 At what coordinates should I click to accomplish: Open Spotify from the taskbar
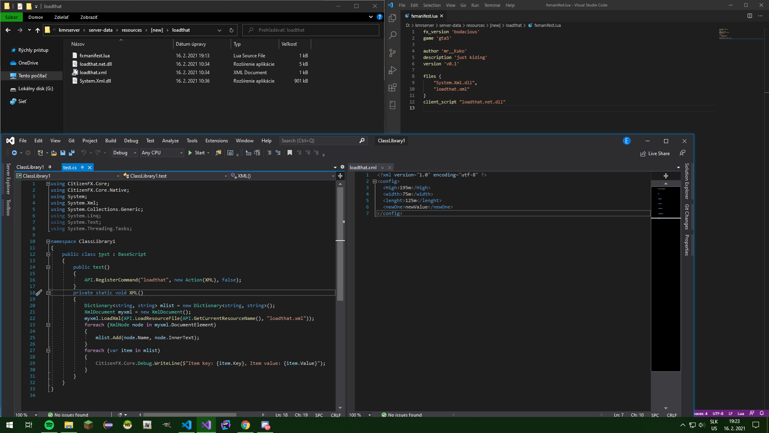pos(49,425)
